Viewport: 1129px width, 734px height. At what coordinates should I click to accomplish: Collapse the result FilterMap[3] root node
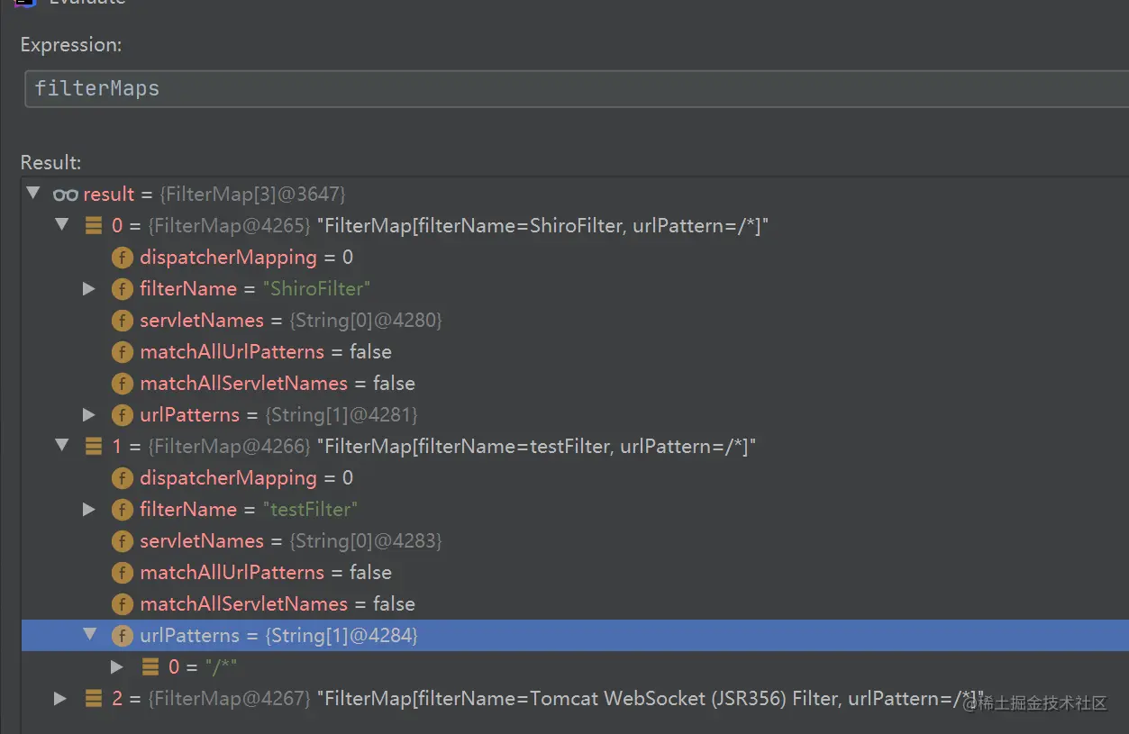coord(33,193)
